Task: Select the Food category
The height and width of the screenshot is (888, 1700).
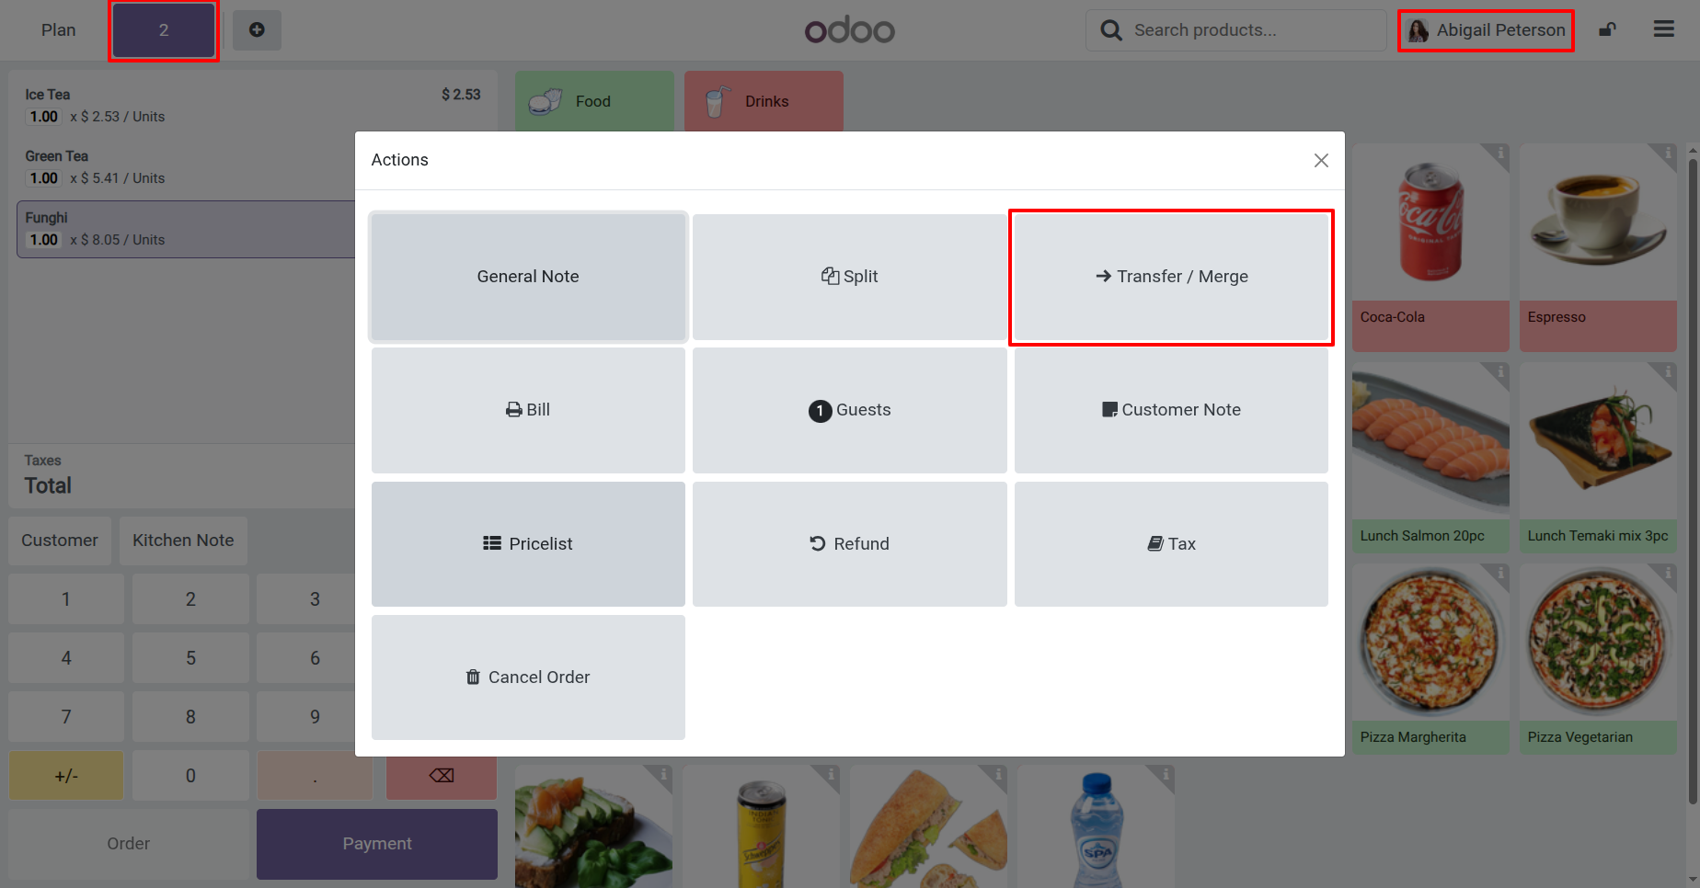Action: pyautogui.click(x=594, y=101)
